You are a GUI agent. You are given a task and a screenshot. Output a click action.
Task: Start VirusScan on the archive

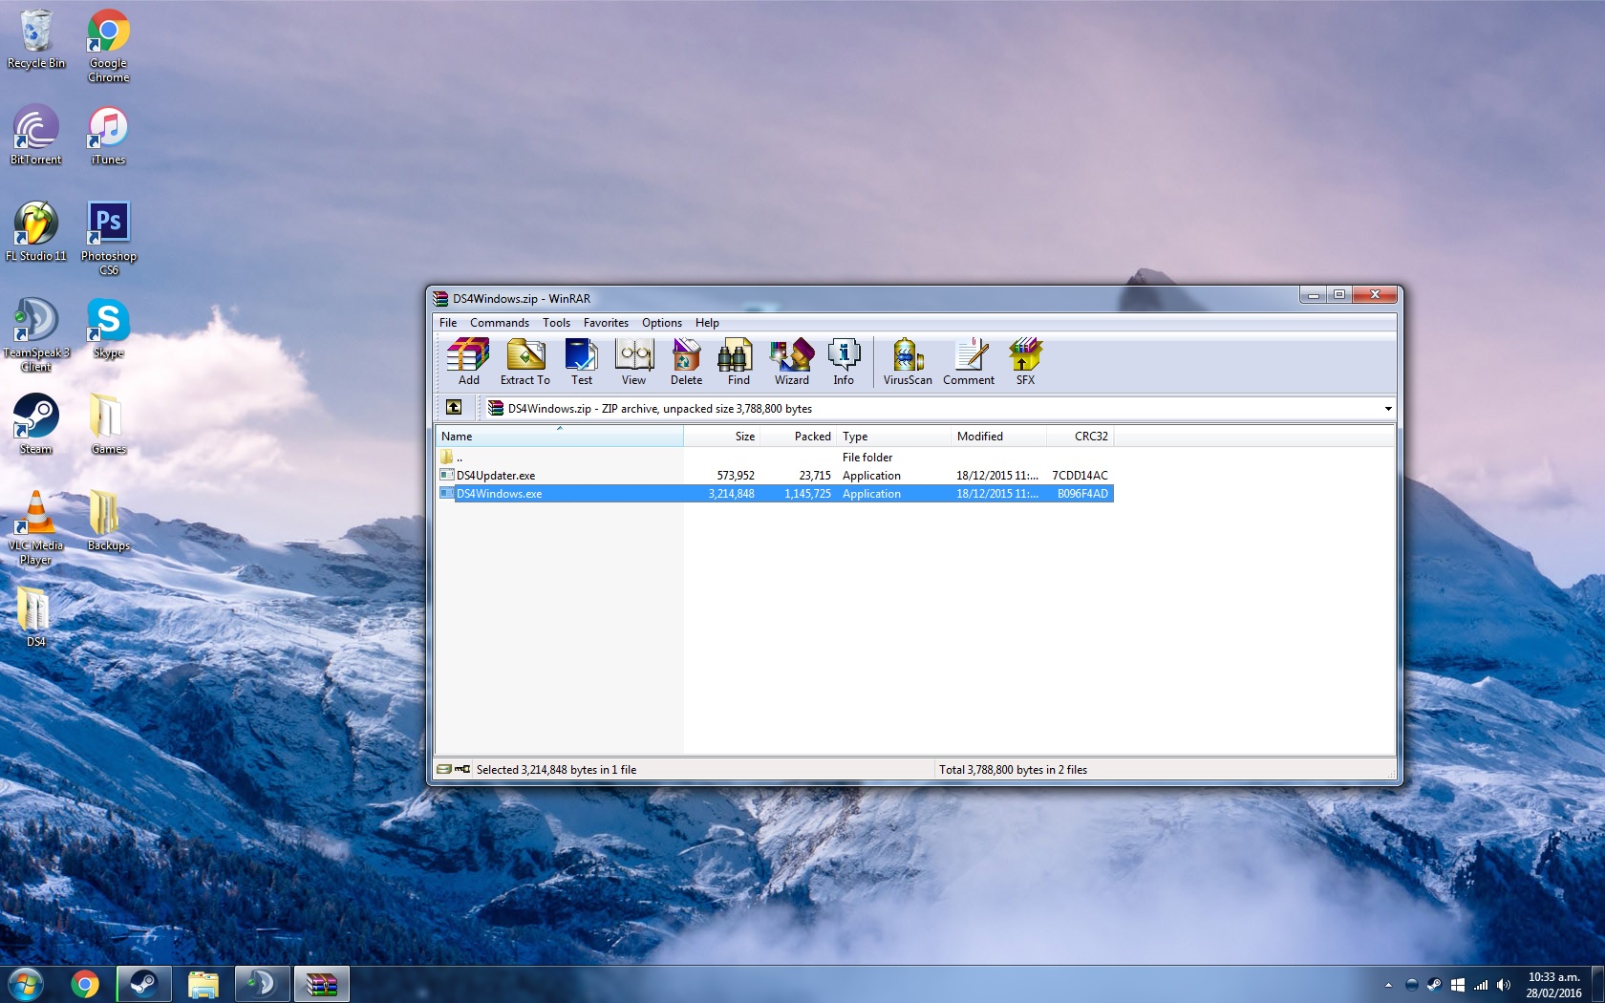tap(908, 361)
